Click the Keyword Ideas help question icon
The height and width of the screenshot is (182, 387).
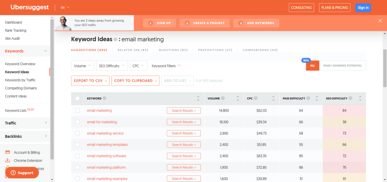pyautogui.click(x=115, y=39)
